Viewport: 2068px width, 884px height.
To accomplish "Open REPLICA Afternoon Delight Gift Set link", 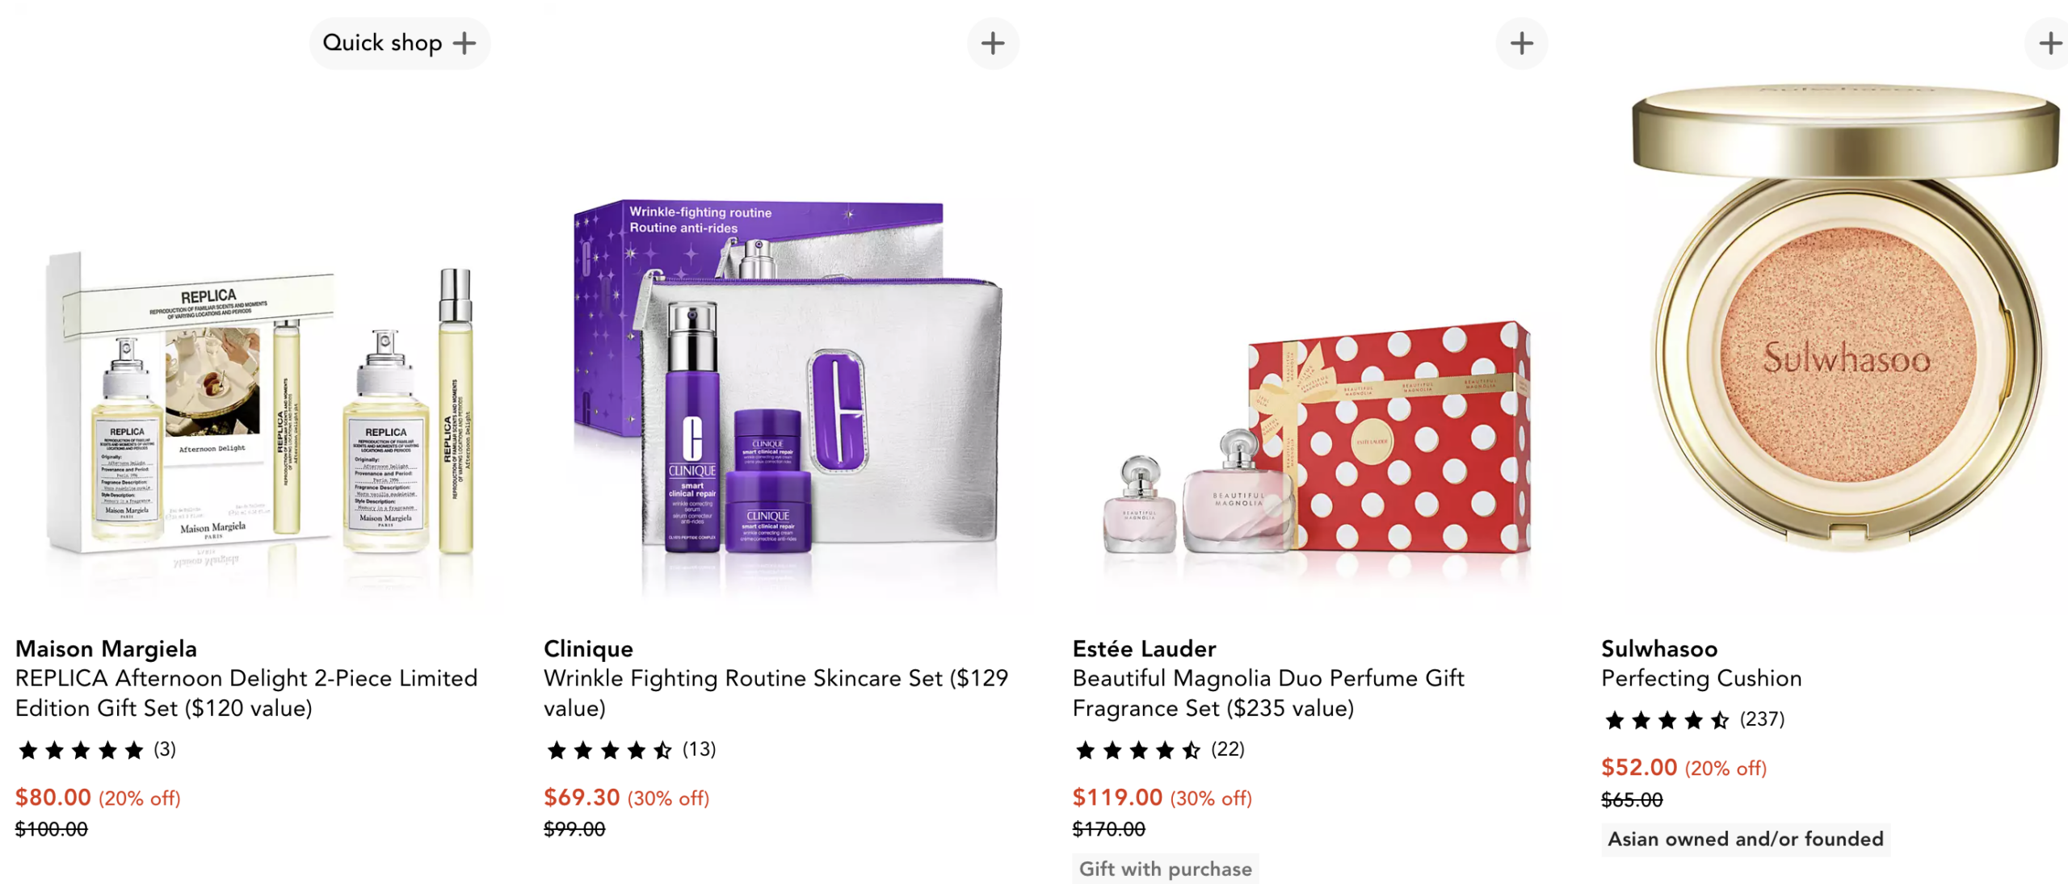I will tap(246, 693).
